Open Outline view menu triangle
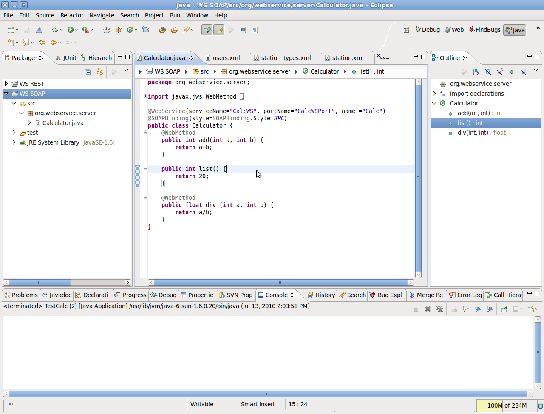 (536, 70)
